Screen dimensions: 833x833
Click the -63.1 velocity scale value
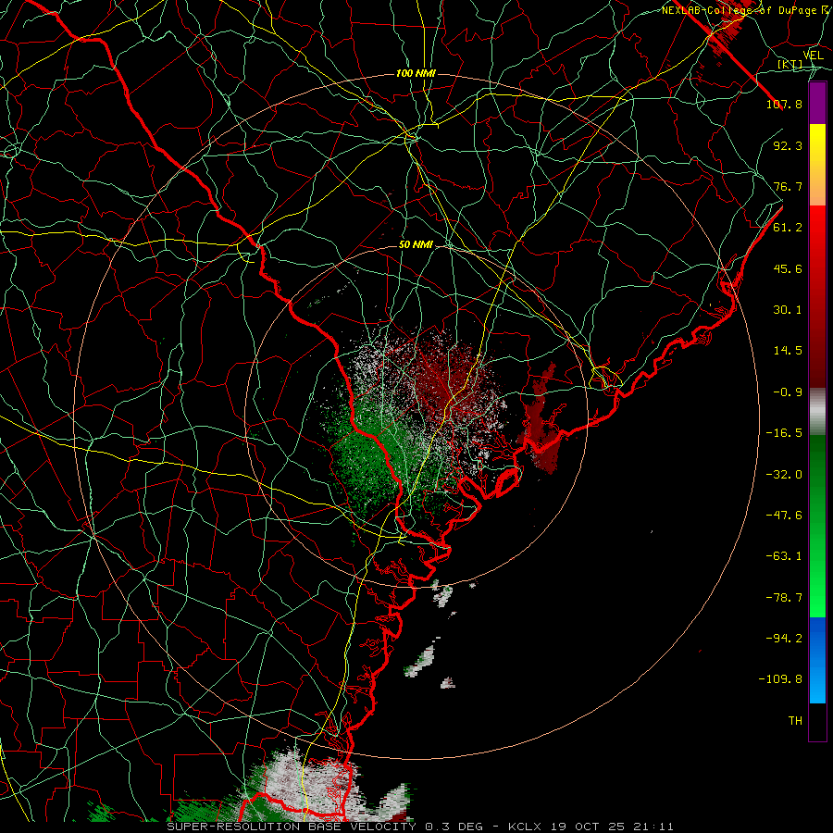tap(784, 556)
